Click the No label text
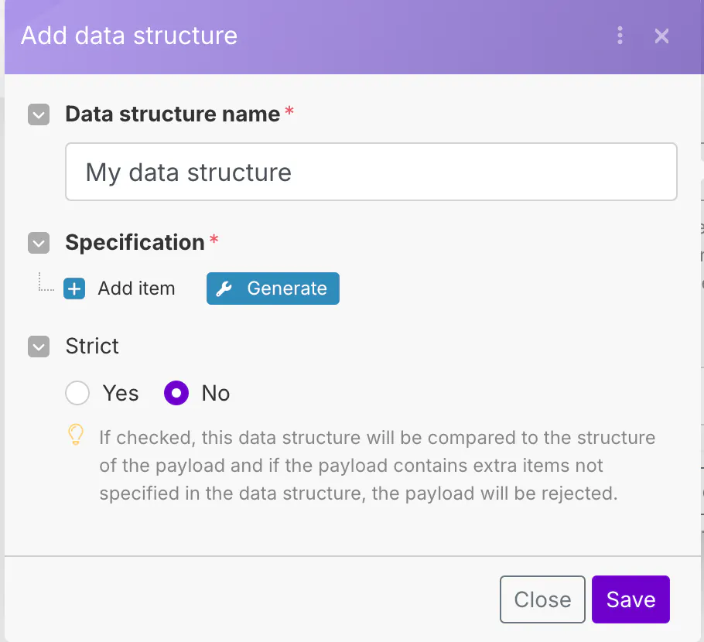Viewport: 704px width, 642px height. [216, 394]
